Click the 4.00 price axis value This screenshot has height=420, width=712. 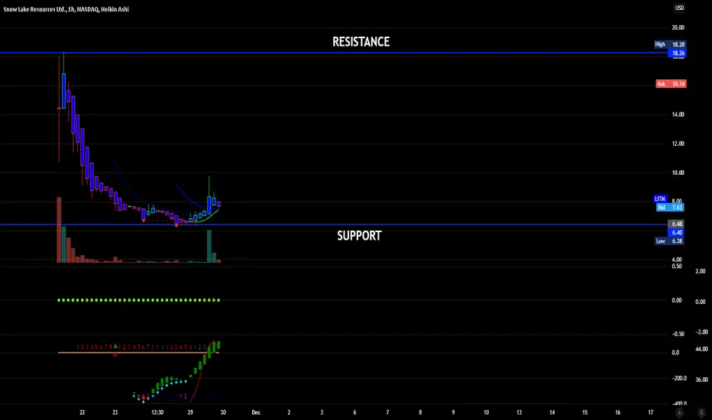click(677, 260)
